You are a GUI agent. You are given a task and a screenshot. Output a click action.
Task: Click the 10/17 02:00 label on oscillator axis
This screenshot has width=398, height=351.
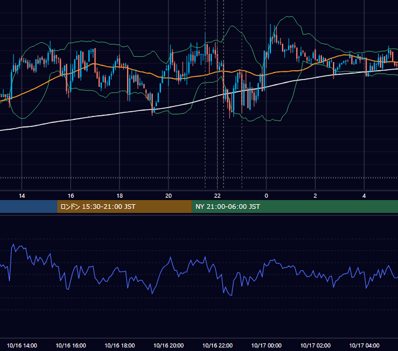click(x=315, y=345)
